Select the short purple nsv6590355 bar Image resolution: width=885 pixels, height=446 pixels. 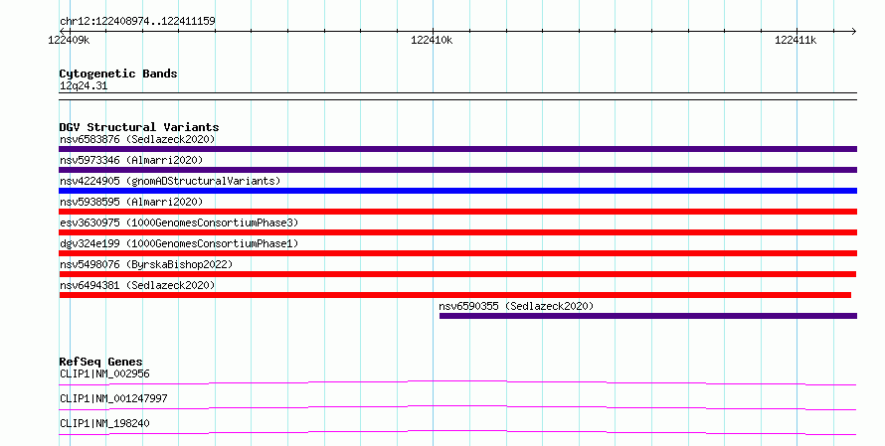coord(648,316)
